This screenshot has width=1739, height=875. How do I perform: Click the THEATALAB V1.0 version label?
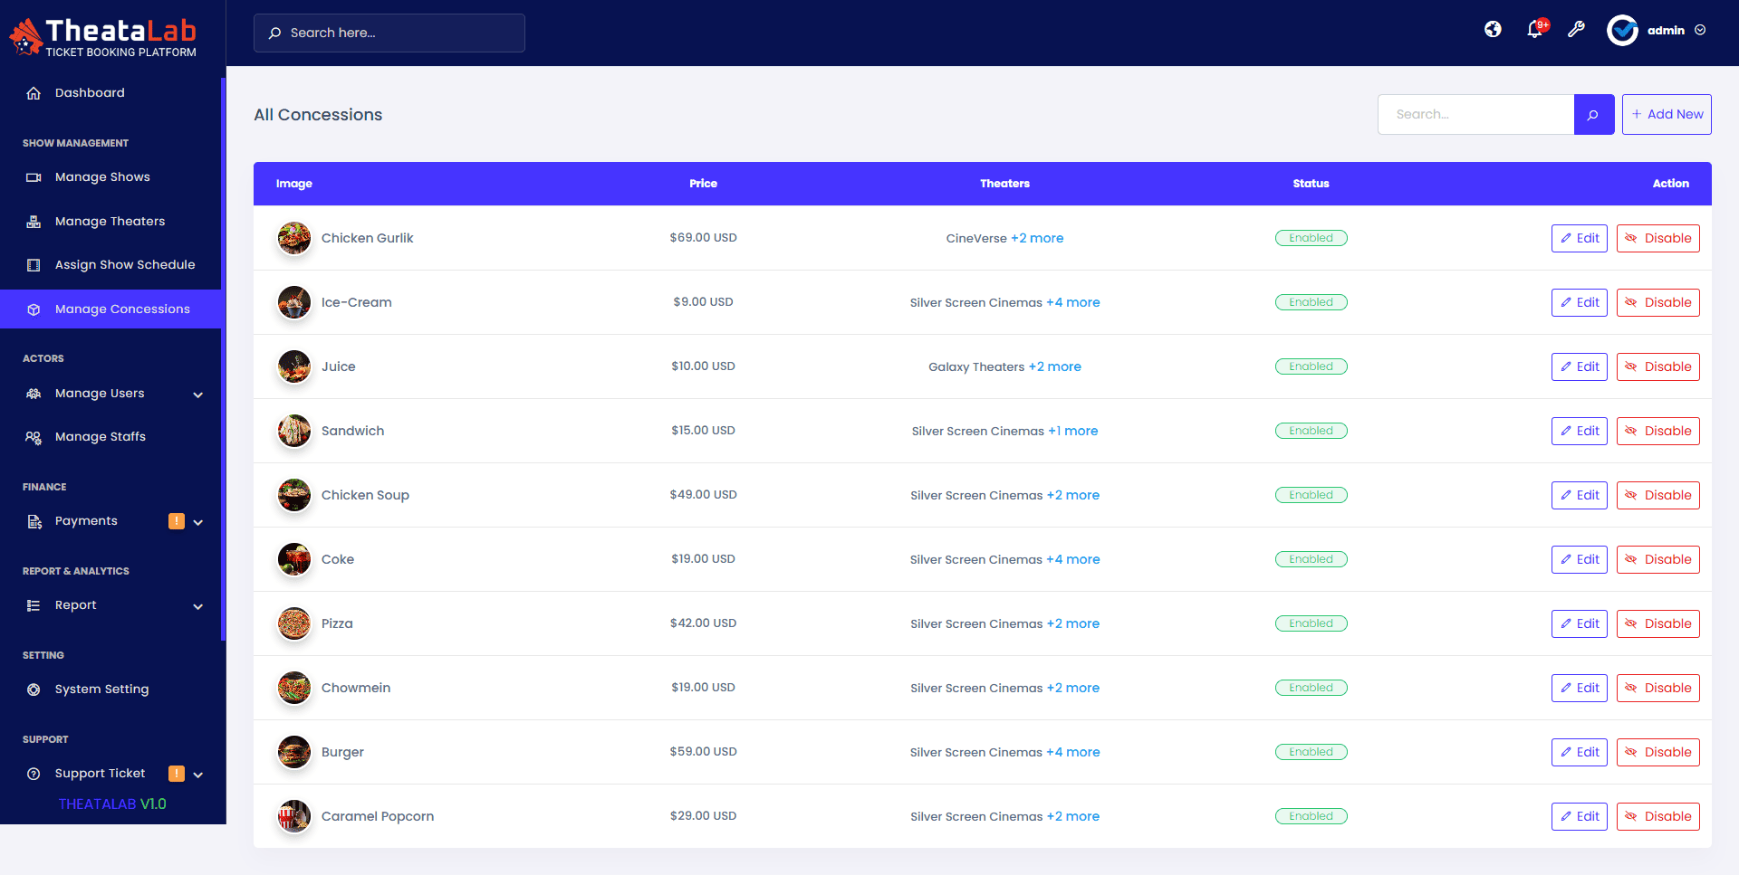pos(112,804)
